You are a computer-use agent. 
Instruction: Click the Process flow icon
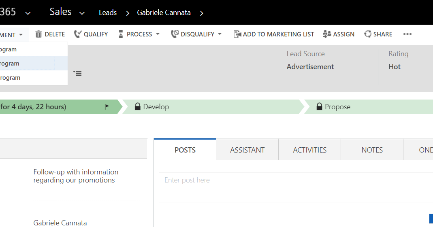[121, 34]
